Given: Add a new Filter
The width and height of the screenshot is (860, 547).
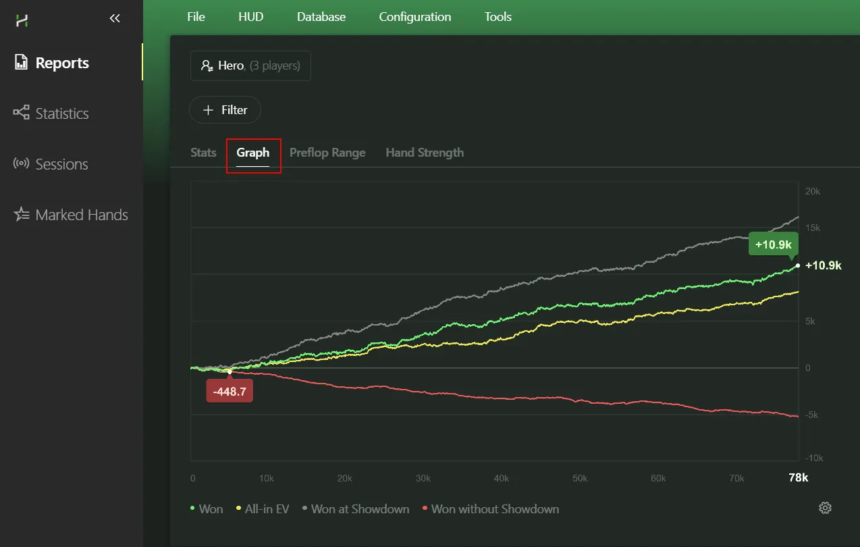Looking at the screenshot, I should [x=225, y=109].
